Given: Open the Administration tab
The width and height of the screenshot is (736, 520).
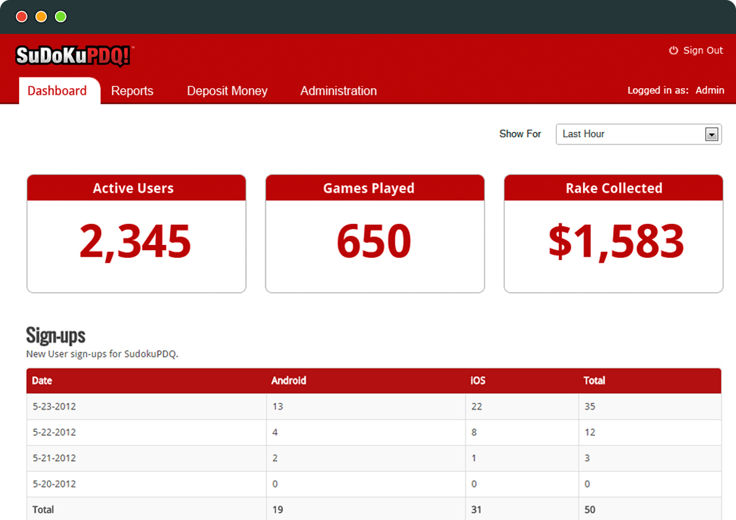Looking at the screenshot, I should [x=339, y=91].
